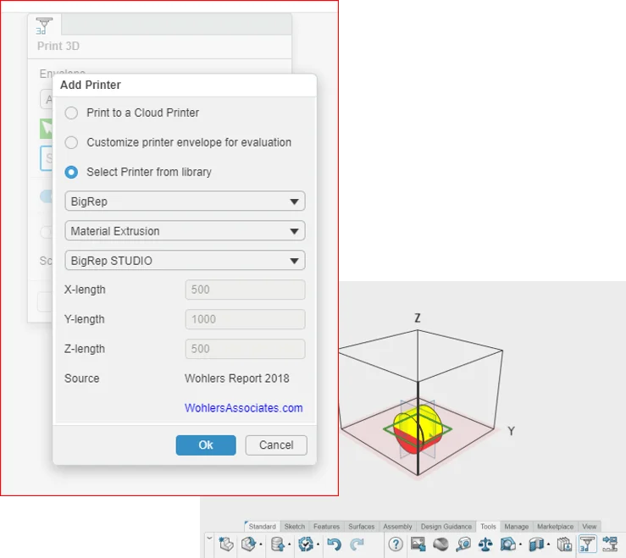Open Help question mark icon
Viewport: 626px width, 558px height.
pos(396,544)
